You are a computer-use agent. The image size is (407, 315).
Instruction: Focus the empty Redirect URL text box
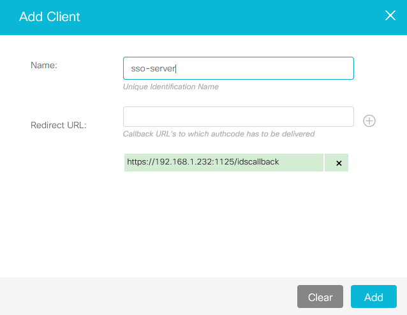[238, 117]
